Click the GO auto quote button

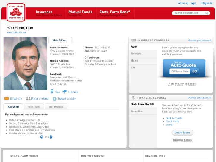[x=195, y=71]
